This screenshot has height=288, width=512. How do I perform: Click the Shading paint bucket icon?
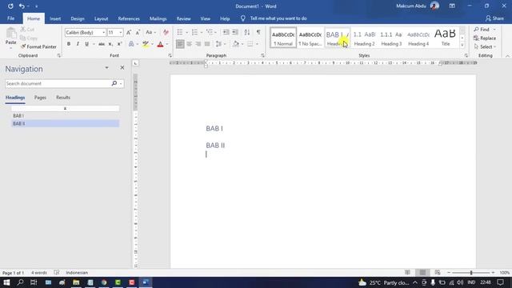tap(236, 44)
